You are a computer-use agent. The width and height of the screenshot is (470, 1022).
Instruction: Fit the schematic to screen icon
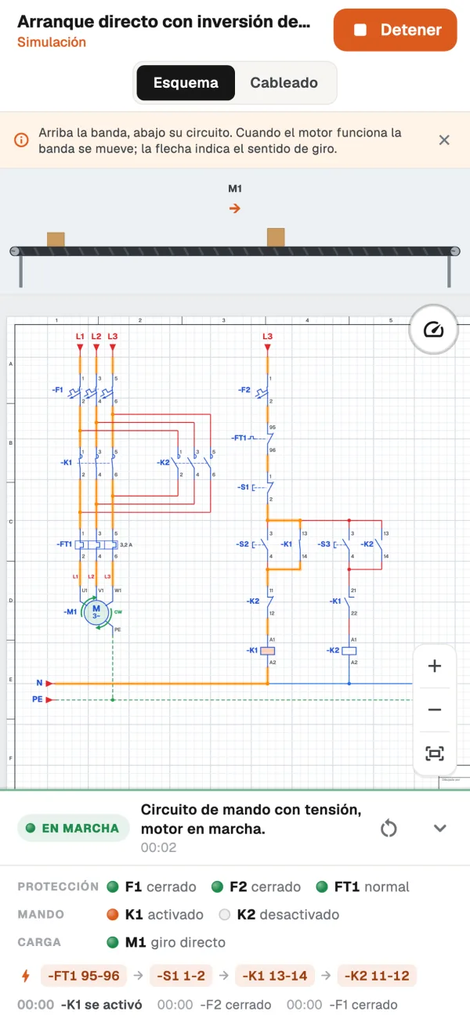(x=435, y=753)
